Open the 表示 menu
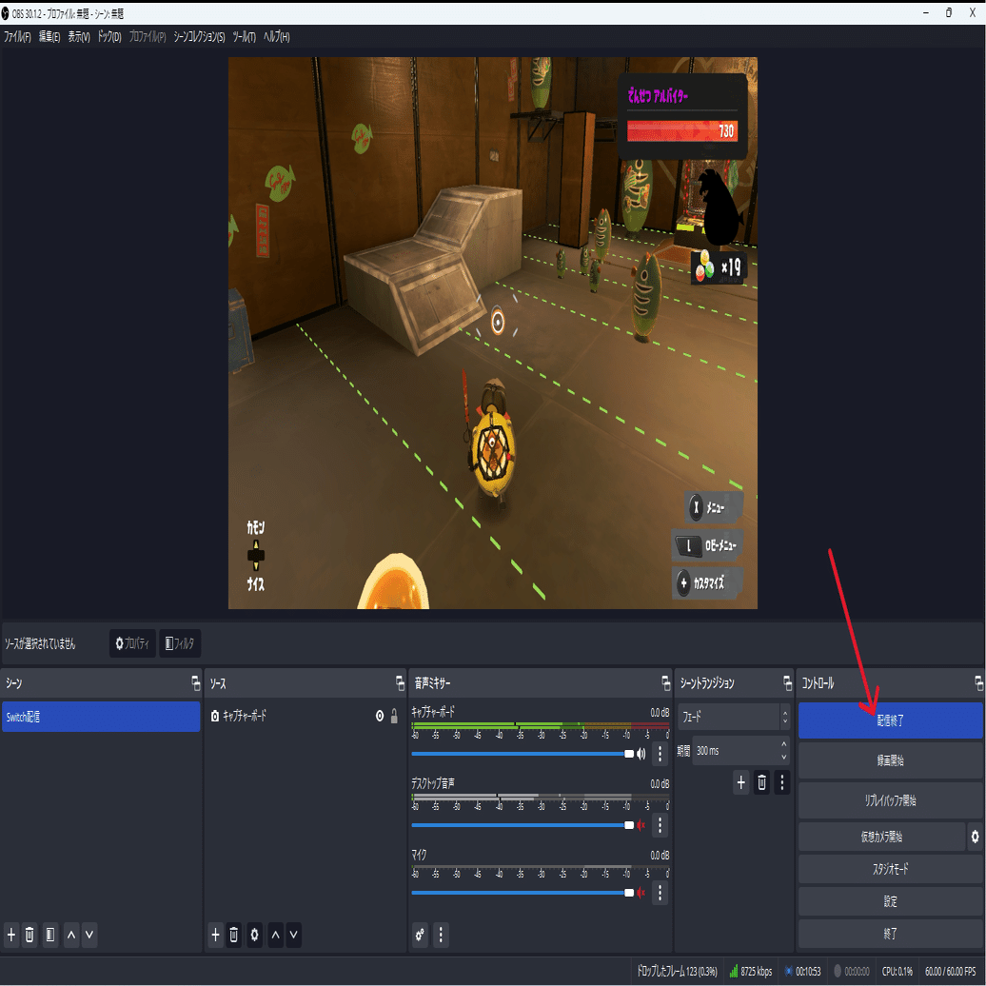This screenshot has width=986, height=986. point(79,36)
